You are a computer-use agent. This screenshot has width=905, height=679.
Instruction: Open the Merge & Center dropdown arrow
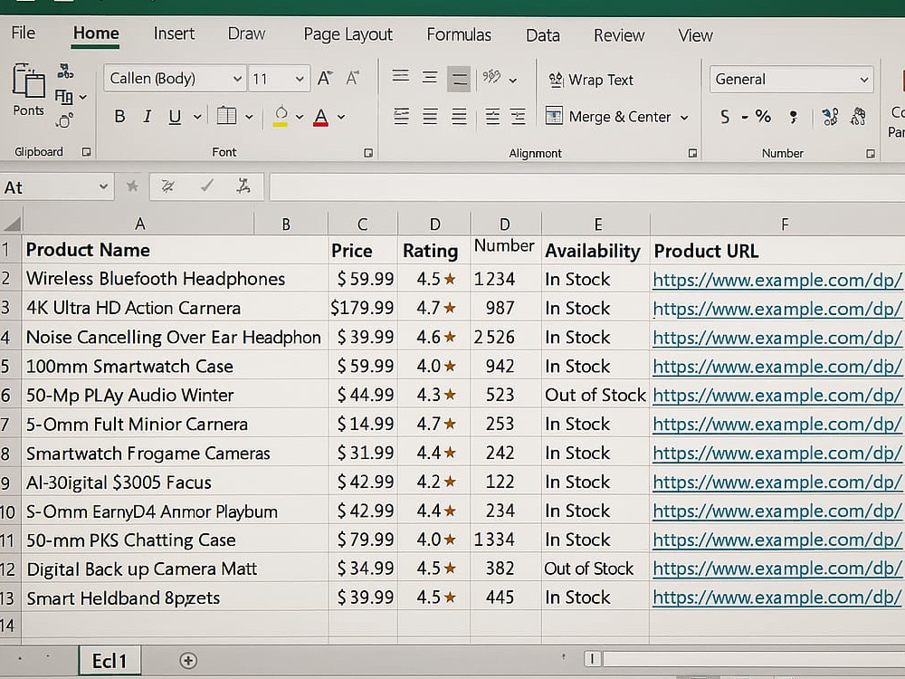(x=684, y=117)
